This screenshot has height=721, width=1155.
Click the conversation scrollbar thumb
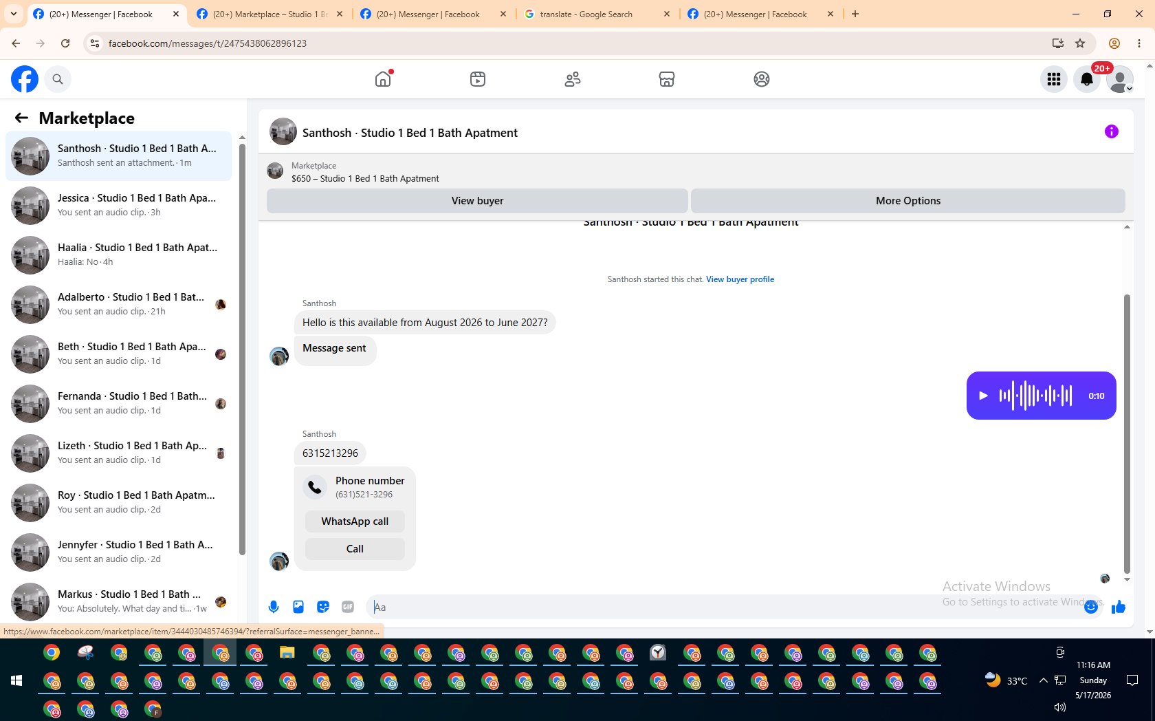[1127, 433]
